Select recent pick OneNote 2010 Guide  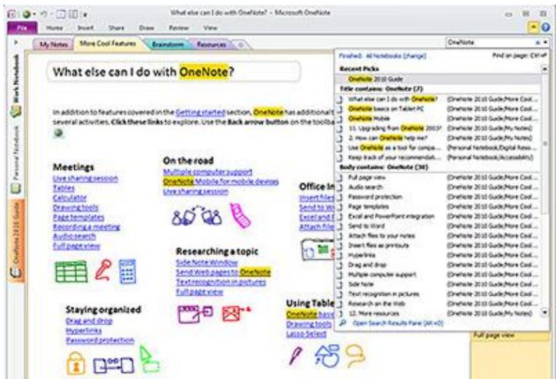tap(438, 79)
